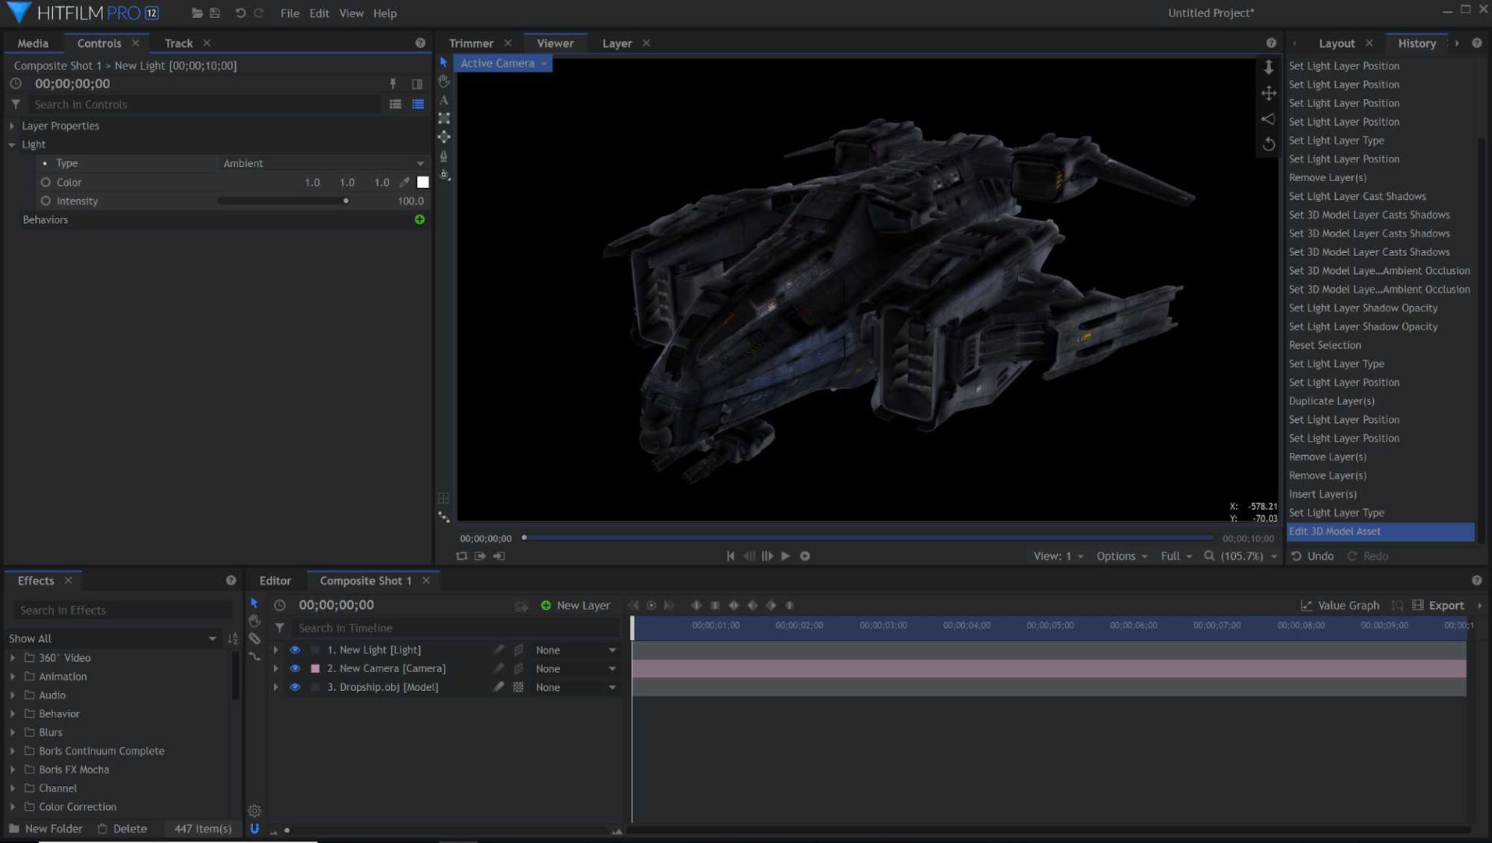Click the green plus to add a Behavior
The height and width of the screenshot is (843, 1492).
419,219
